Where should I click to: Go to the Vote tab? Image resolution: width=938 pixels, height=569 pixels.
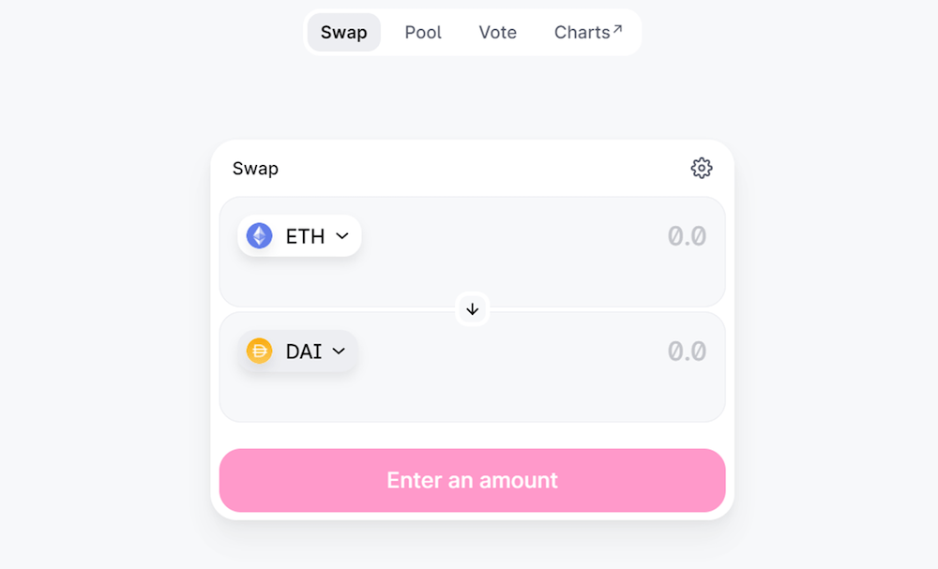click(x=498, y=33)
